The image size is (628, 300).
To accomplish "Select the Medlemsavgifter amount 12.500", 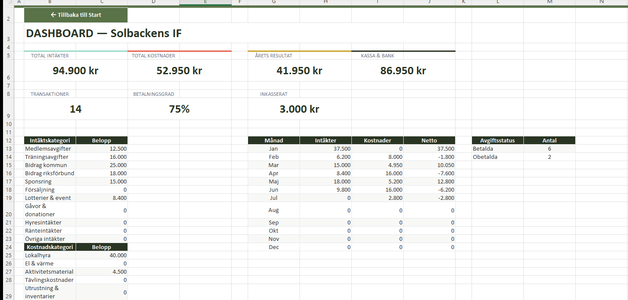I will coord(102,149).
